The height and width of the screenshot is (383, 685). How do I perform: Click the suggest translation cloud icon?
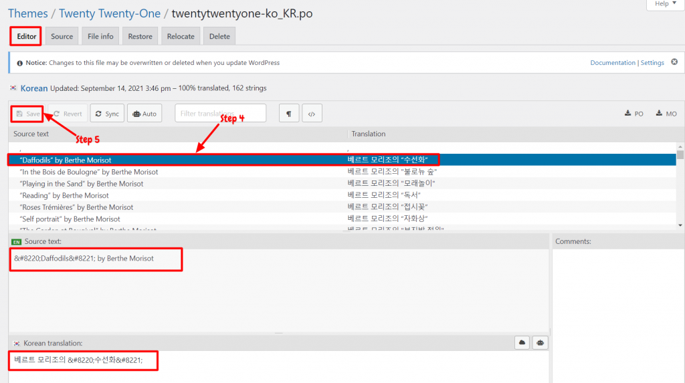pyautogui.click(x=522, y=343)
